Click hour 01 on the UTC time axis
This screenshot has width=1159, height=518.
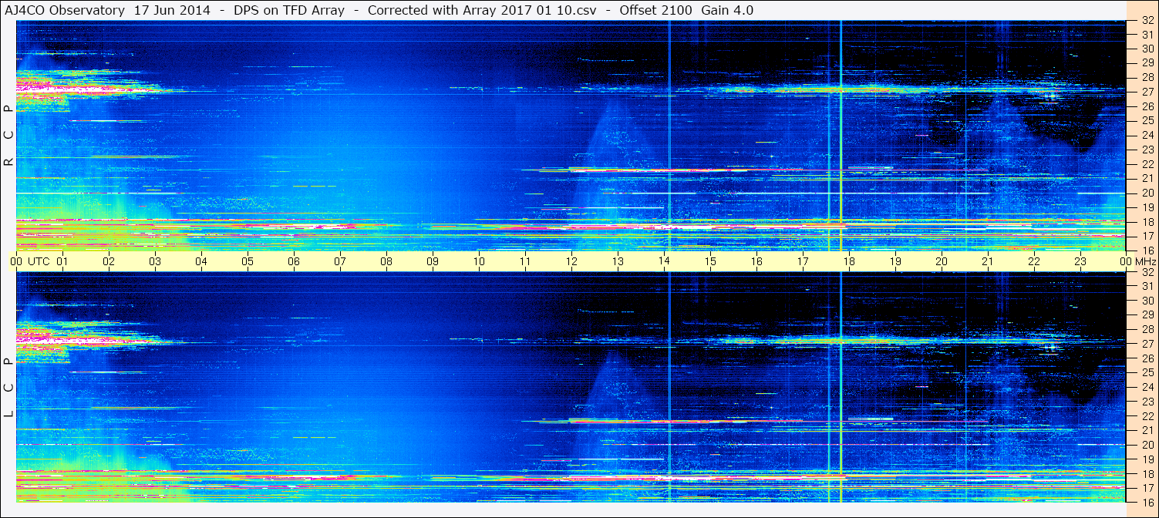click(62, 261)
